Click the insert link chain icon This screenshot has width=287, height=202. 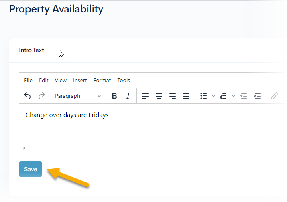coord(275,96)
